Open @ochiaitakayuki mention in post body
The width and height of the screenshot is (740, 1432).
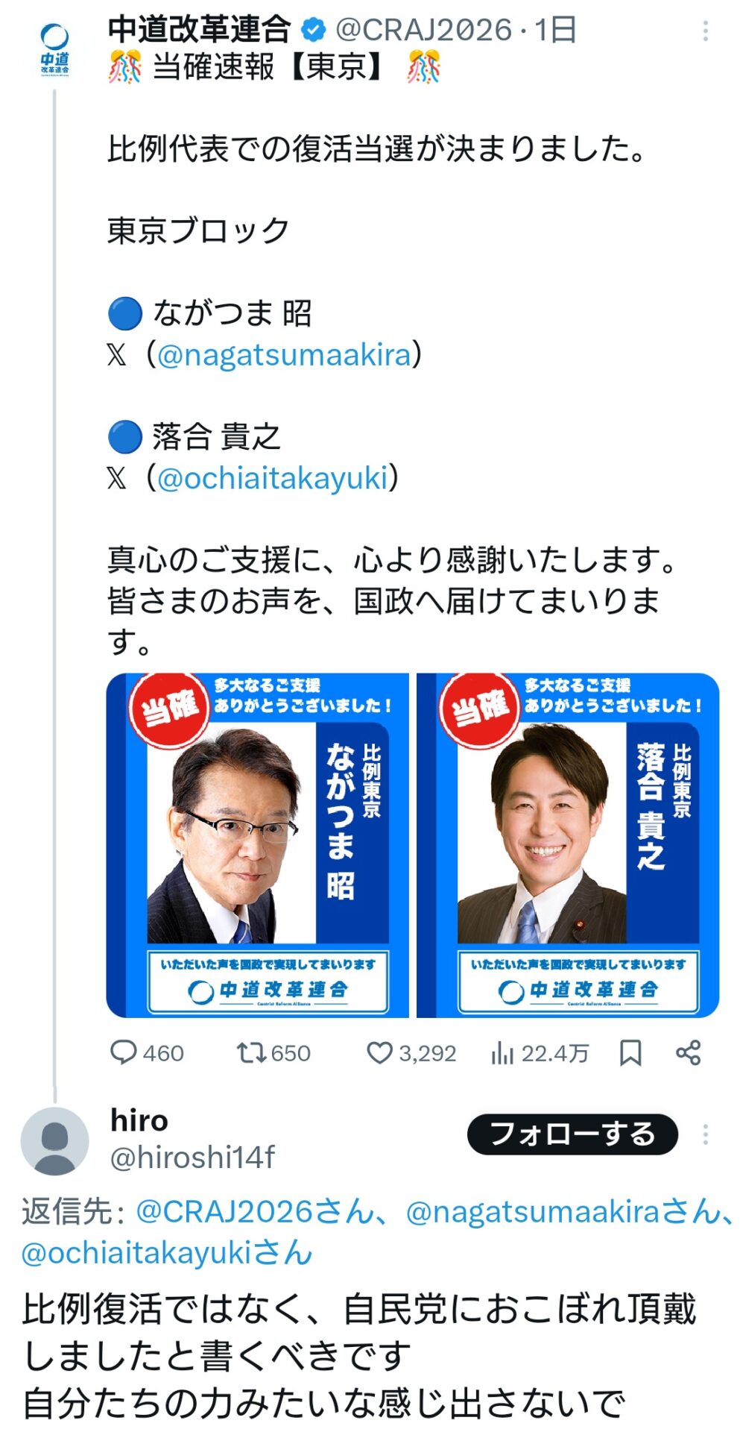[273, 477]
